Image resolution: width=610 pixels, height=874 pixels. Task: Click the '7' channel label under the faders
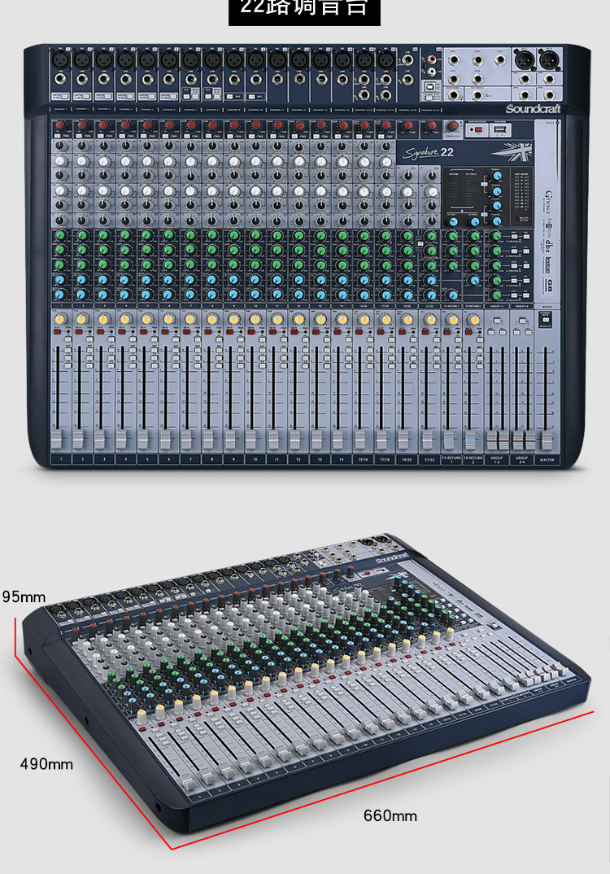[190, 460]
